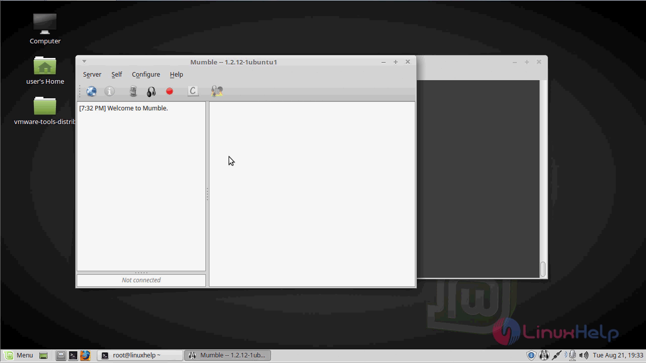Maximize the Mumble window
The width and height of the screenshot is (646, 363).
click(x=396, y=62)
